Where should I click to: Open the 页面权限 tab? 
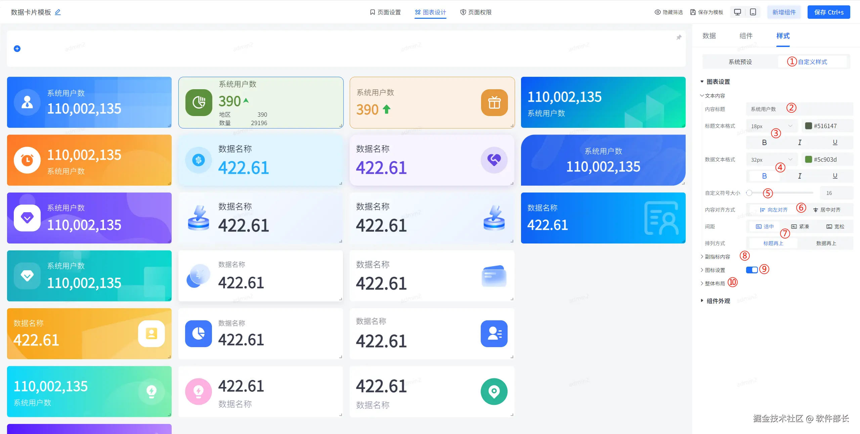coord(476,12)
